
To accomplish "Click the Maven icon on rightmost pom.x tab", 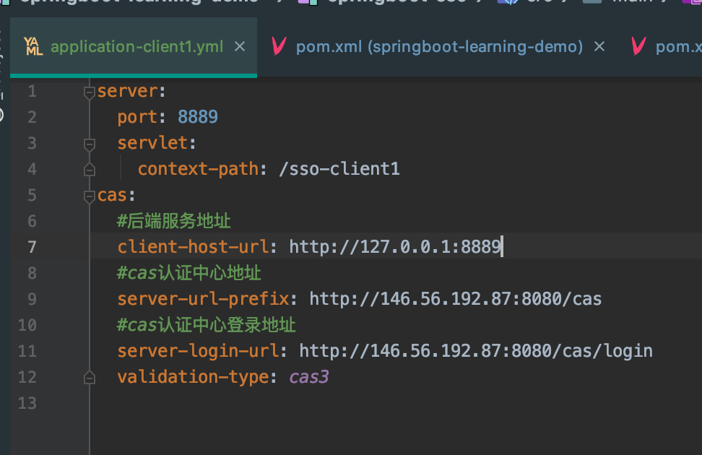I will point(638,46).
